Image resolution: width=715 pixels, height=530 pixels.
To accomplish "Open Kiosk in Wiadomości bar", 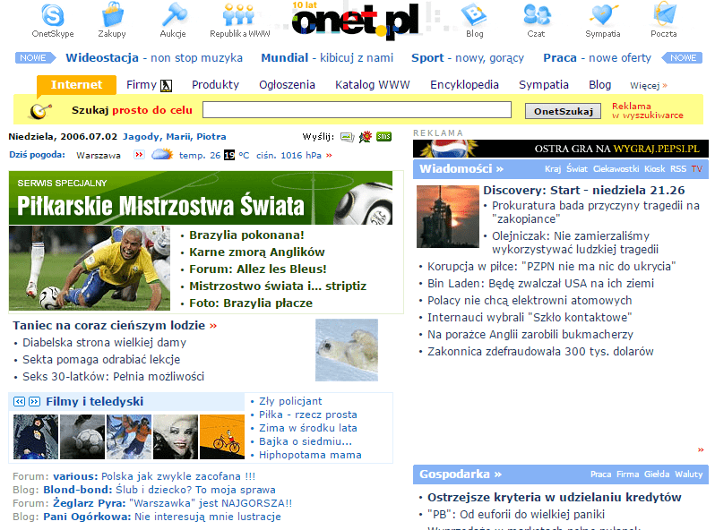I will click(x=654, y=169).
